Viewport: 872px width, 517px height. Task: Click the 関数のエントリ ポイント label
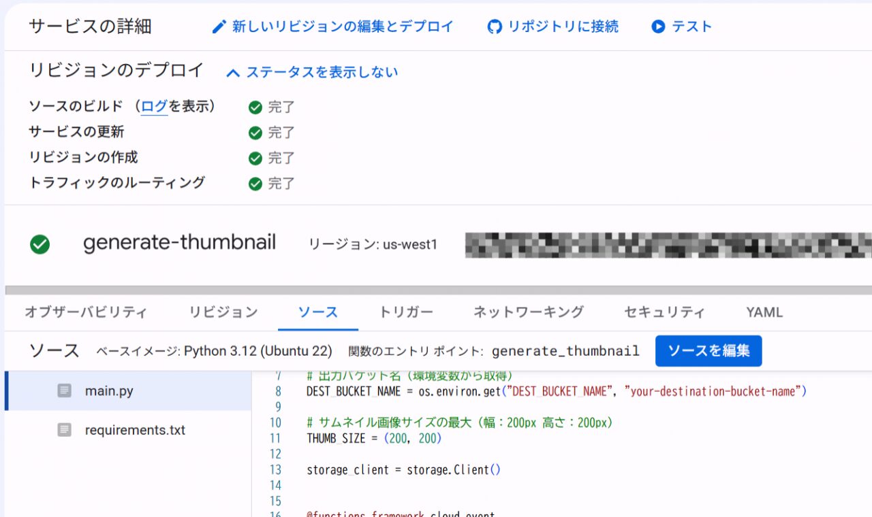coord(416,351)
